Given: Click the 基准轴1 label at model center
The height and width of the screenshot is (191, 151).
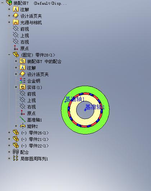Looking at the screenshot, I should click(95, 107).
